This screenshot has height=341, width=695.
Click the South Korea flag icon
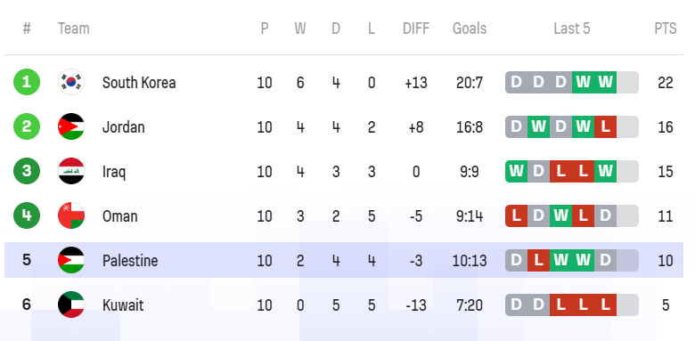click(x=71, y=83)
